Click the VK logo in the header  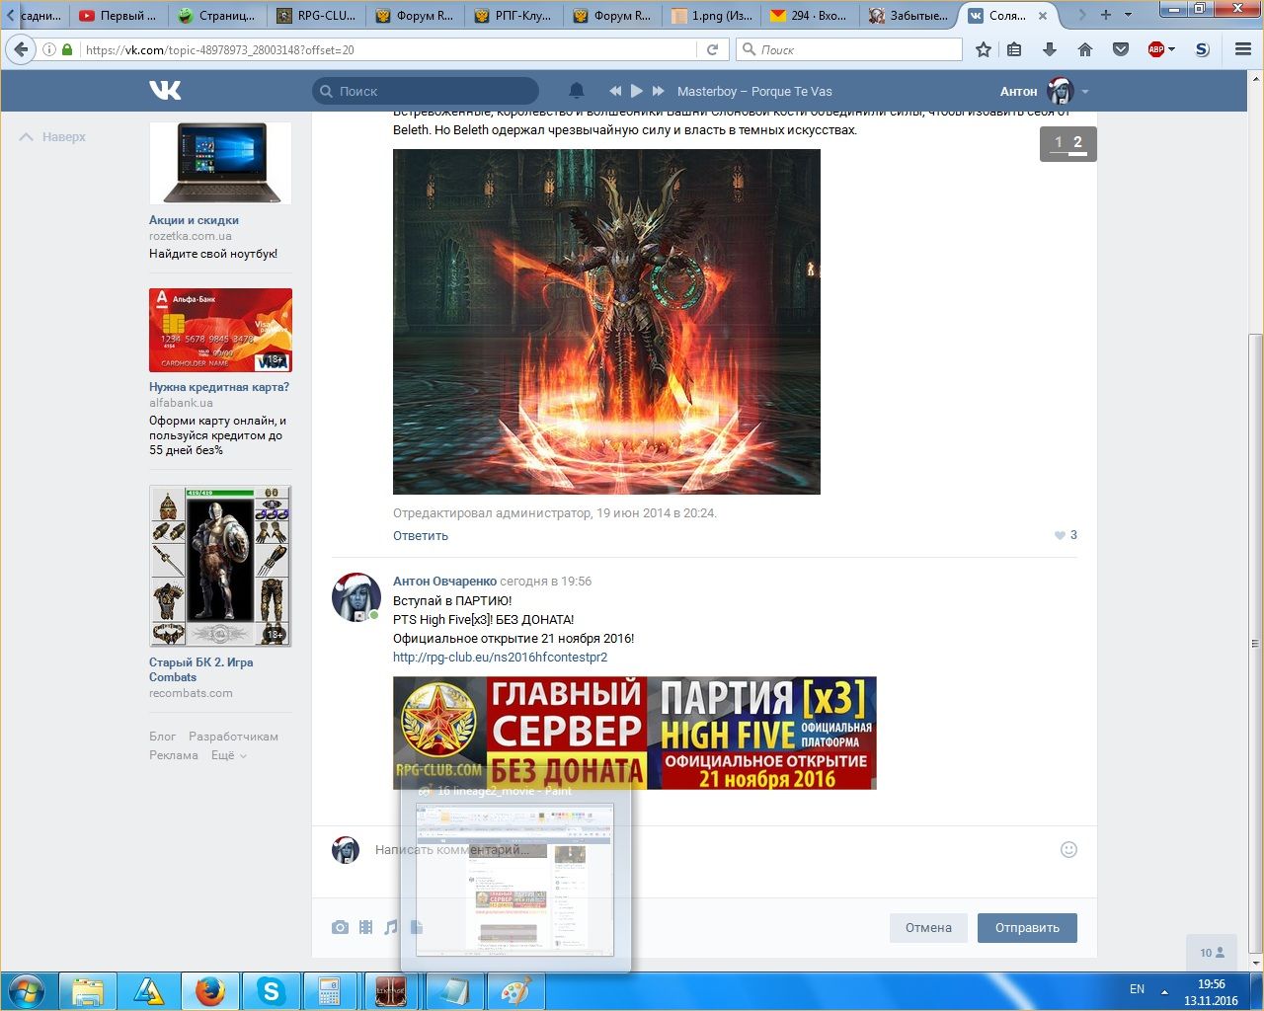click(x=165, y=91)
